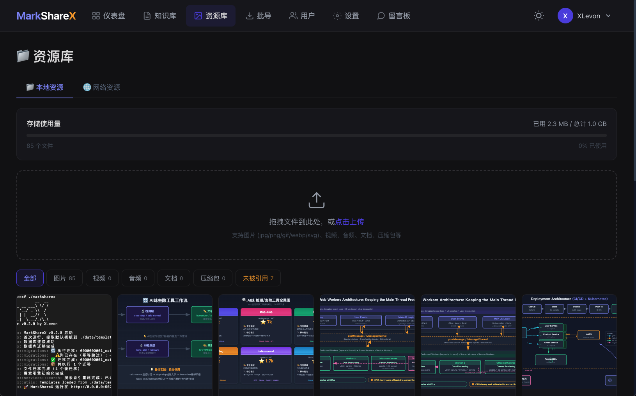Click the 85 个文件 count text

[40, 146]
